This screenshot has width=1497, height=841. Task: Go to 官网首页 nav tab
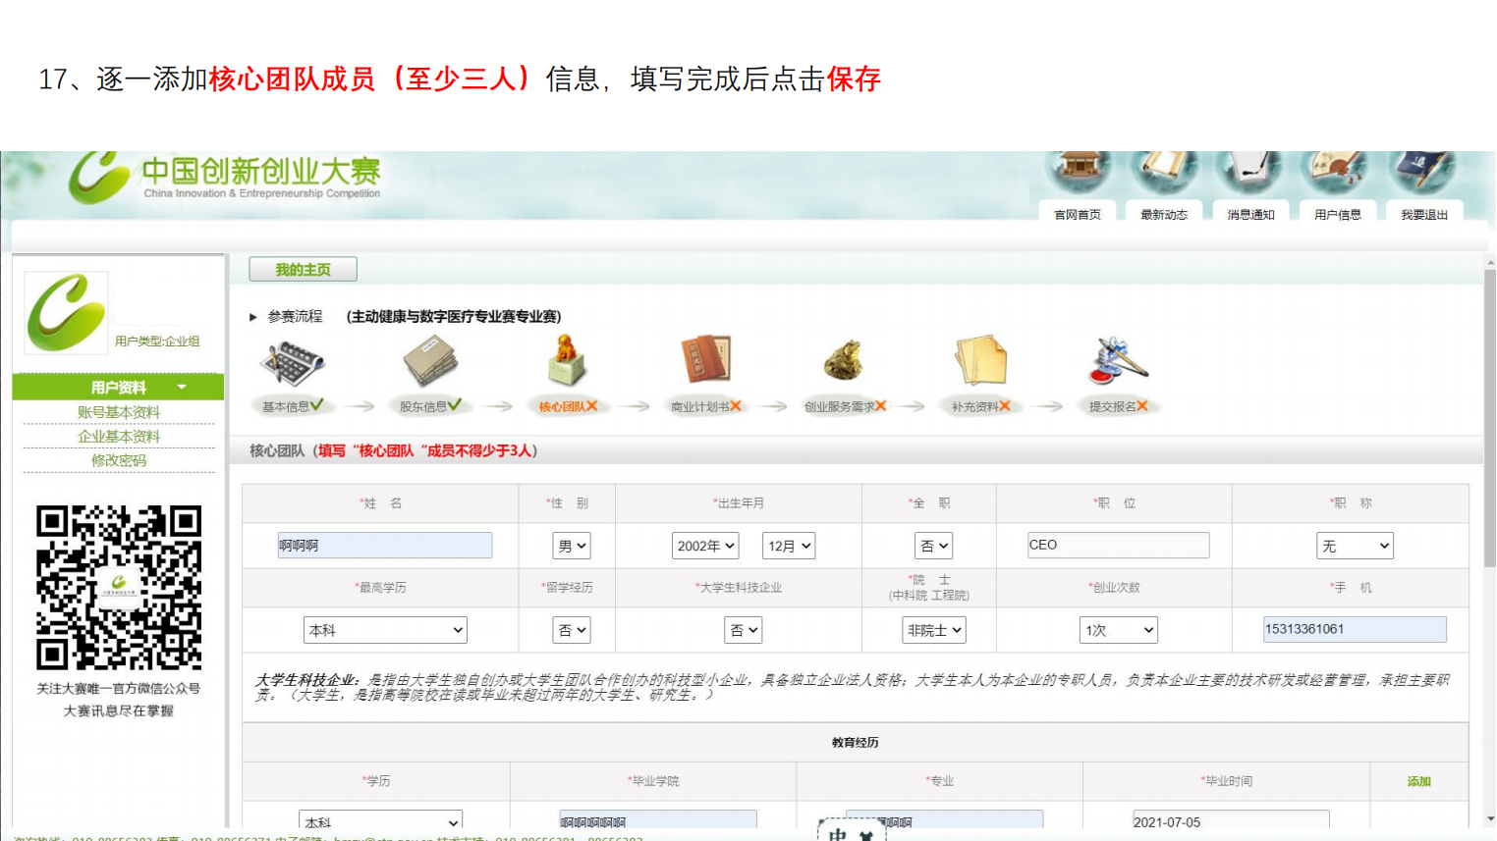[1078, 214]
